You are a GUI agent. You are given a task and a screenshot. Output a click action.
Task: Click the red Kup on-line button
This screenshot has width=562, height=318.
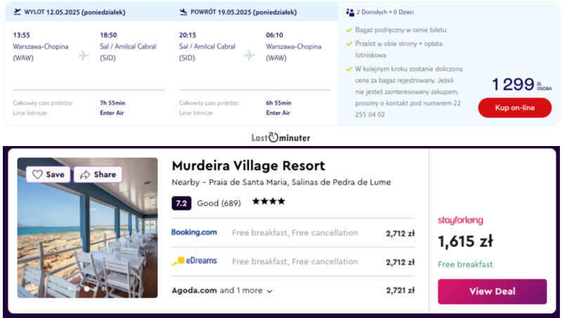pos(515,108)
